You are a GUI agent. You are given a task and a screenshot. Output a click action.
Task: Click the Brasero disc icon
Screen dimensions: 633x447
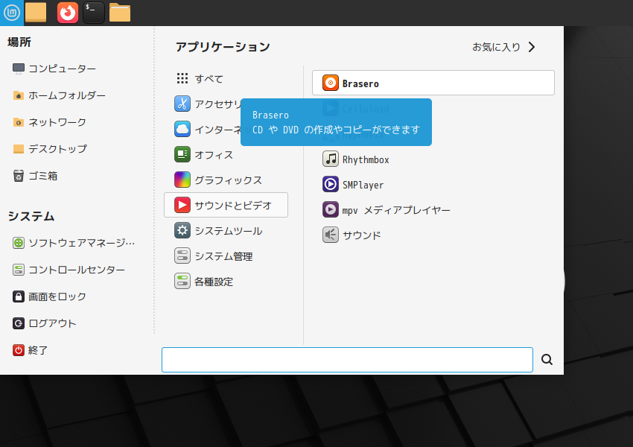click(x=330, y=83)
